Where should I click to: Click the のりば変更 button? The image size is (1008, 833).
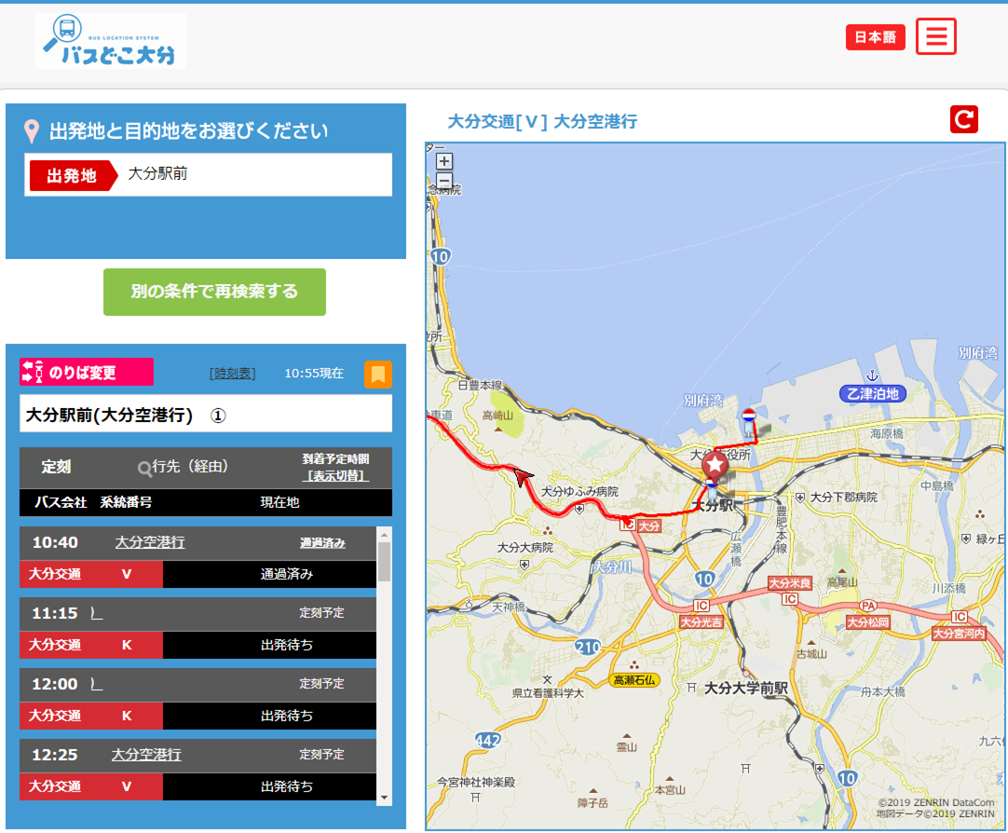pyautogui.click(x=87, y=372)
